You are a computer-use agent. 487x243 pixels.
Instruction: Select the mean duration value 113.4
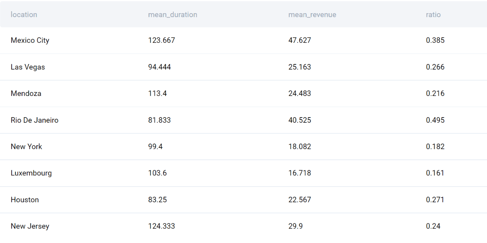tap(157, 94)
